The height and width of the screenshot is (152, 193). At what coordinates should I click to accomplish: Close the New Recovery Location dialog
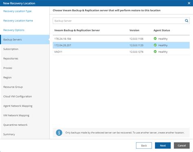pos(189,3)
